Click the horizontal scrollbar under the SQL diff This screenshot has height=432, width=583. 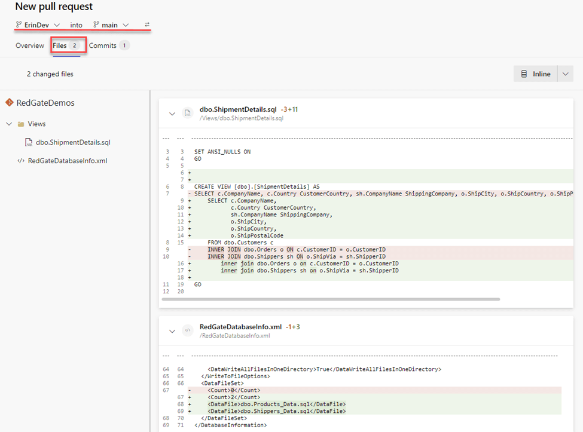pyautogui.click(x=331, y=299)
